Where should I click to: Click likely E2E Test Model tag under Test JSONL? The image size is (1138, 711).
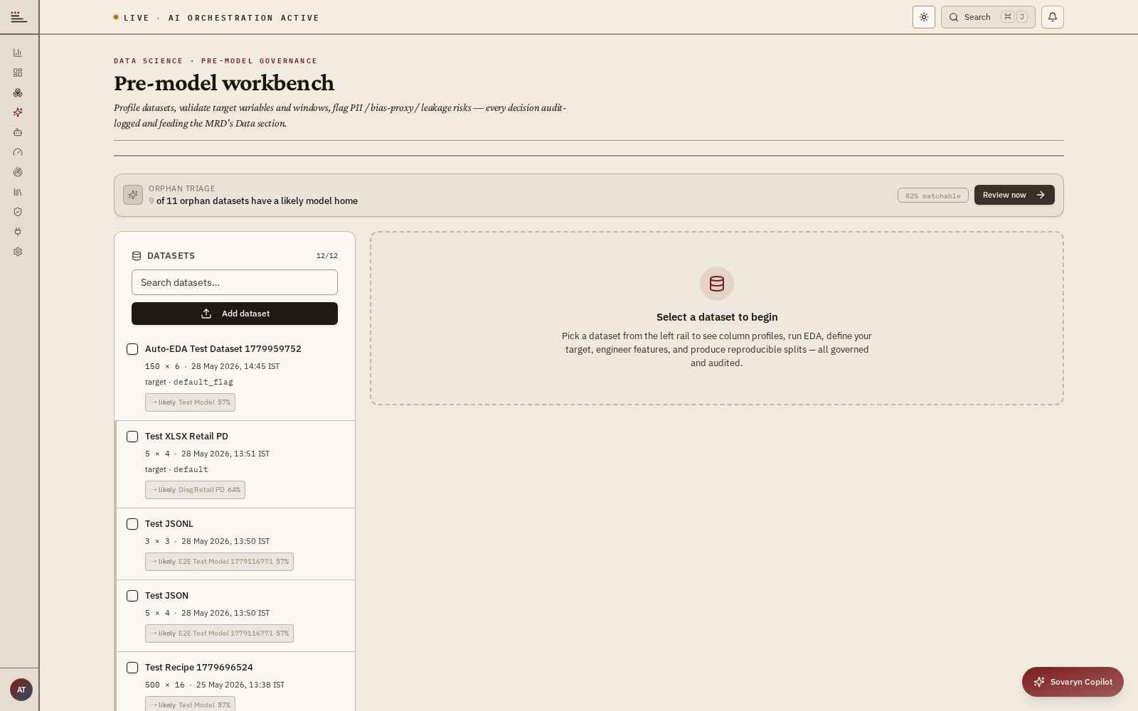coord(219,562)
